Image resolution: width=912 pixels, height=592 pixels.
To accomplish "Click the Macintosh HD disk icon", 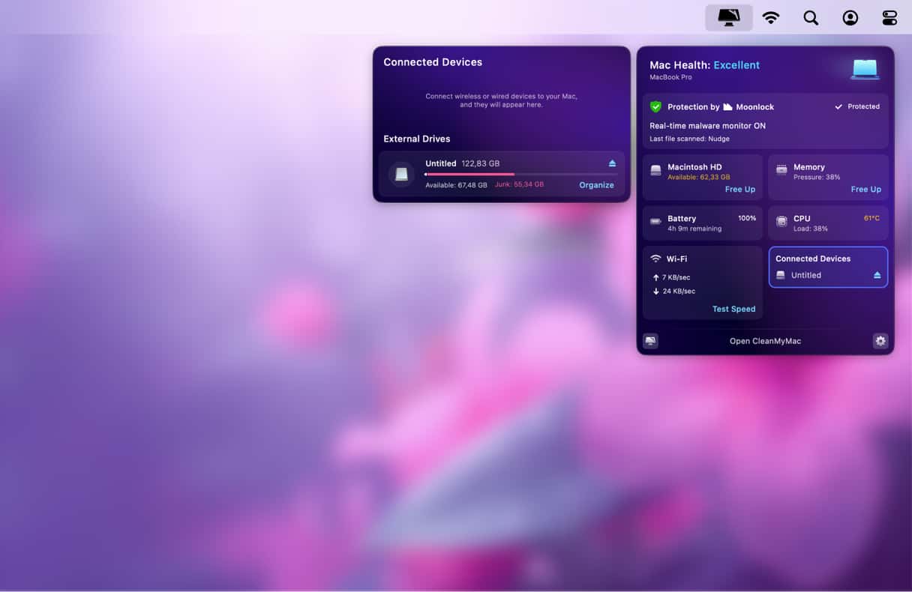I will pos(655,170).
